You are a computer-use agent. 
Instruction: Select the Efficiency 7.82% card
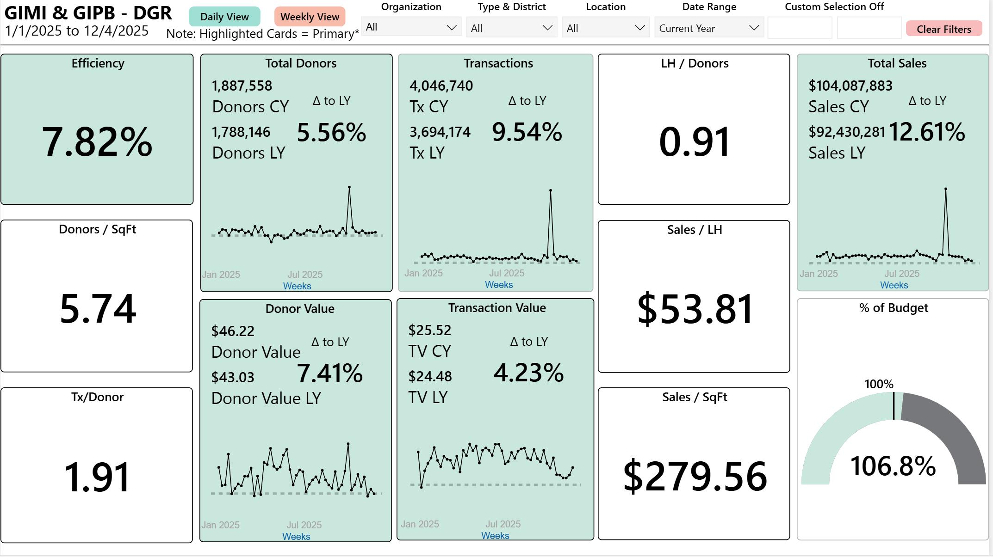pyautogui.click(x=97, y=141)
